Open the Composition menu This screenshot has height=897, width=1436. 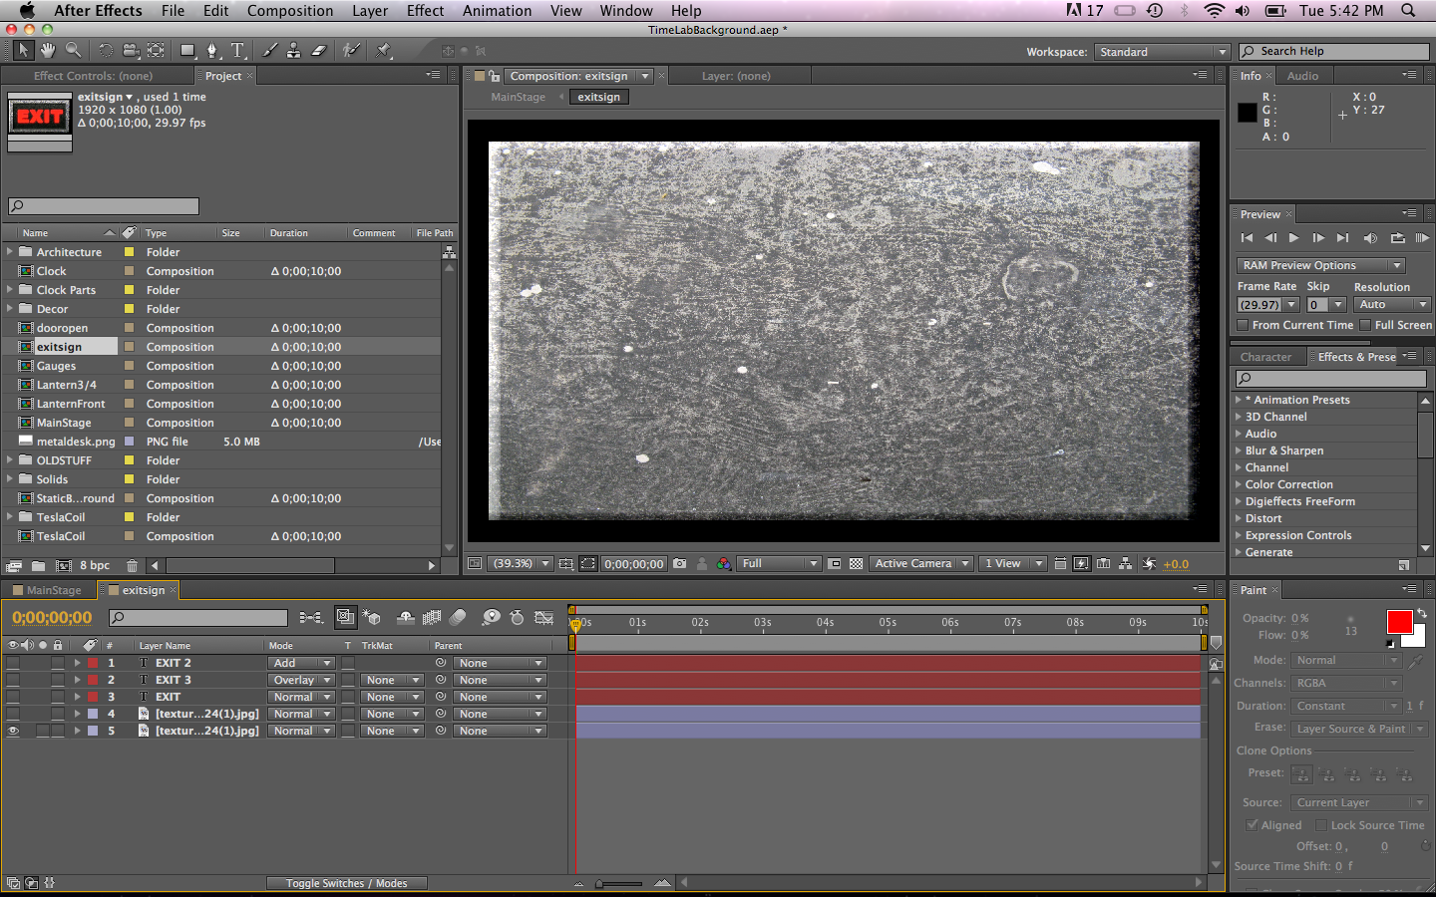point(290,10)
